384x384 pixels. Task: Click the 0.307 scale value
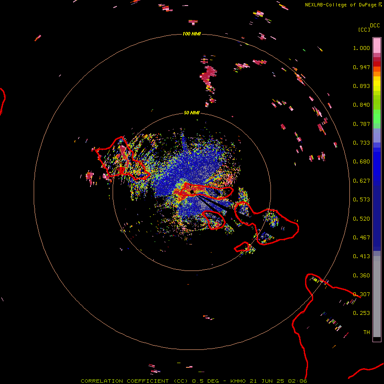pos(361,294)
